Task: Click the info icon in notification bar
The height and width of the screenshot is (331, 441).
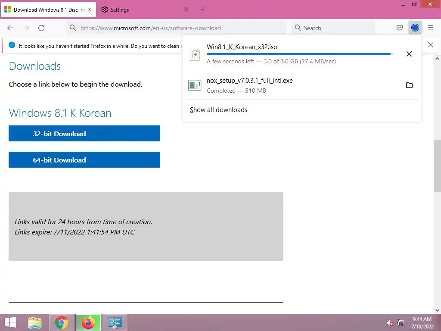Action: 12,45
